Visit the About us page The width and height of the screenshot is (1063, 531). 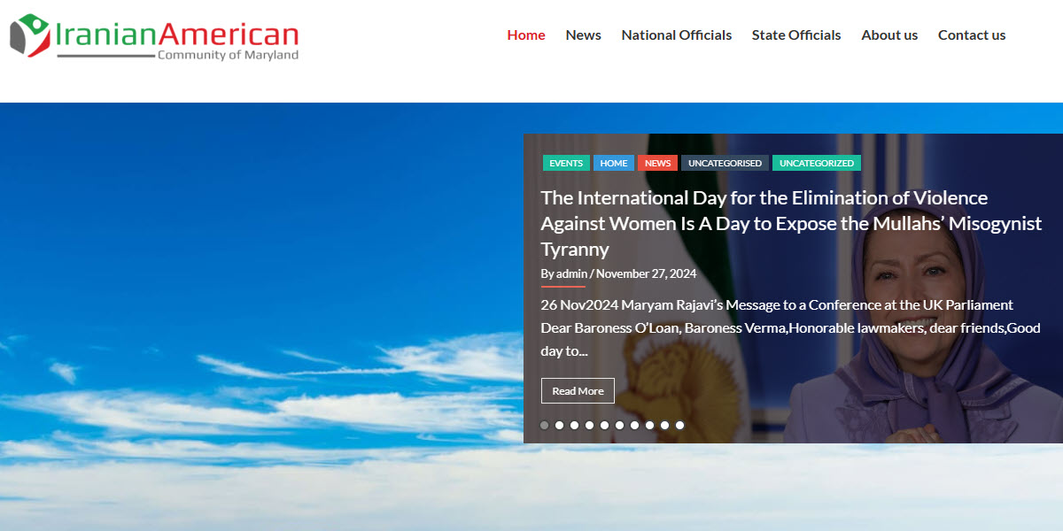[x=889, y=35]
